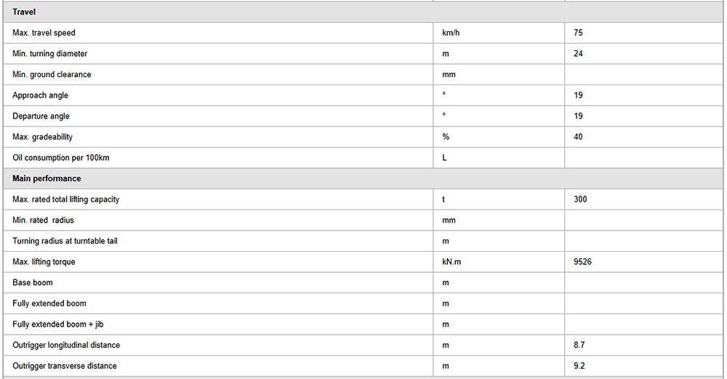Screen dimensions: 727x379
Task: Click Outrigger transverse distance value 9.2
Action: (x=579, y=366)
